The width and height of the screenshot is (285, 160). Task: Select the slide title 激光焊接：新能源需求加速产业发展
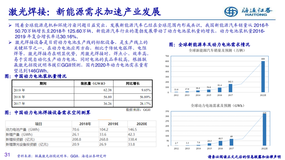tap(85, 12)
